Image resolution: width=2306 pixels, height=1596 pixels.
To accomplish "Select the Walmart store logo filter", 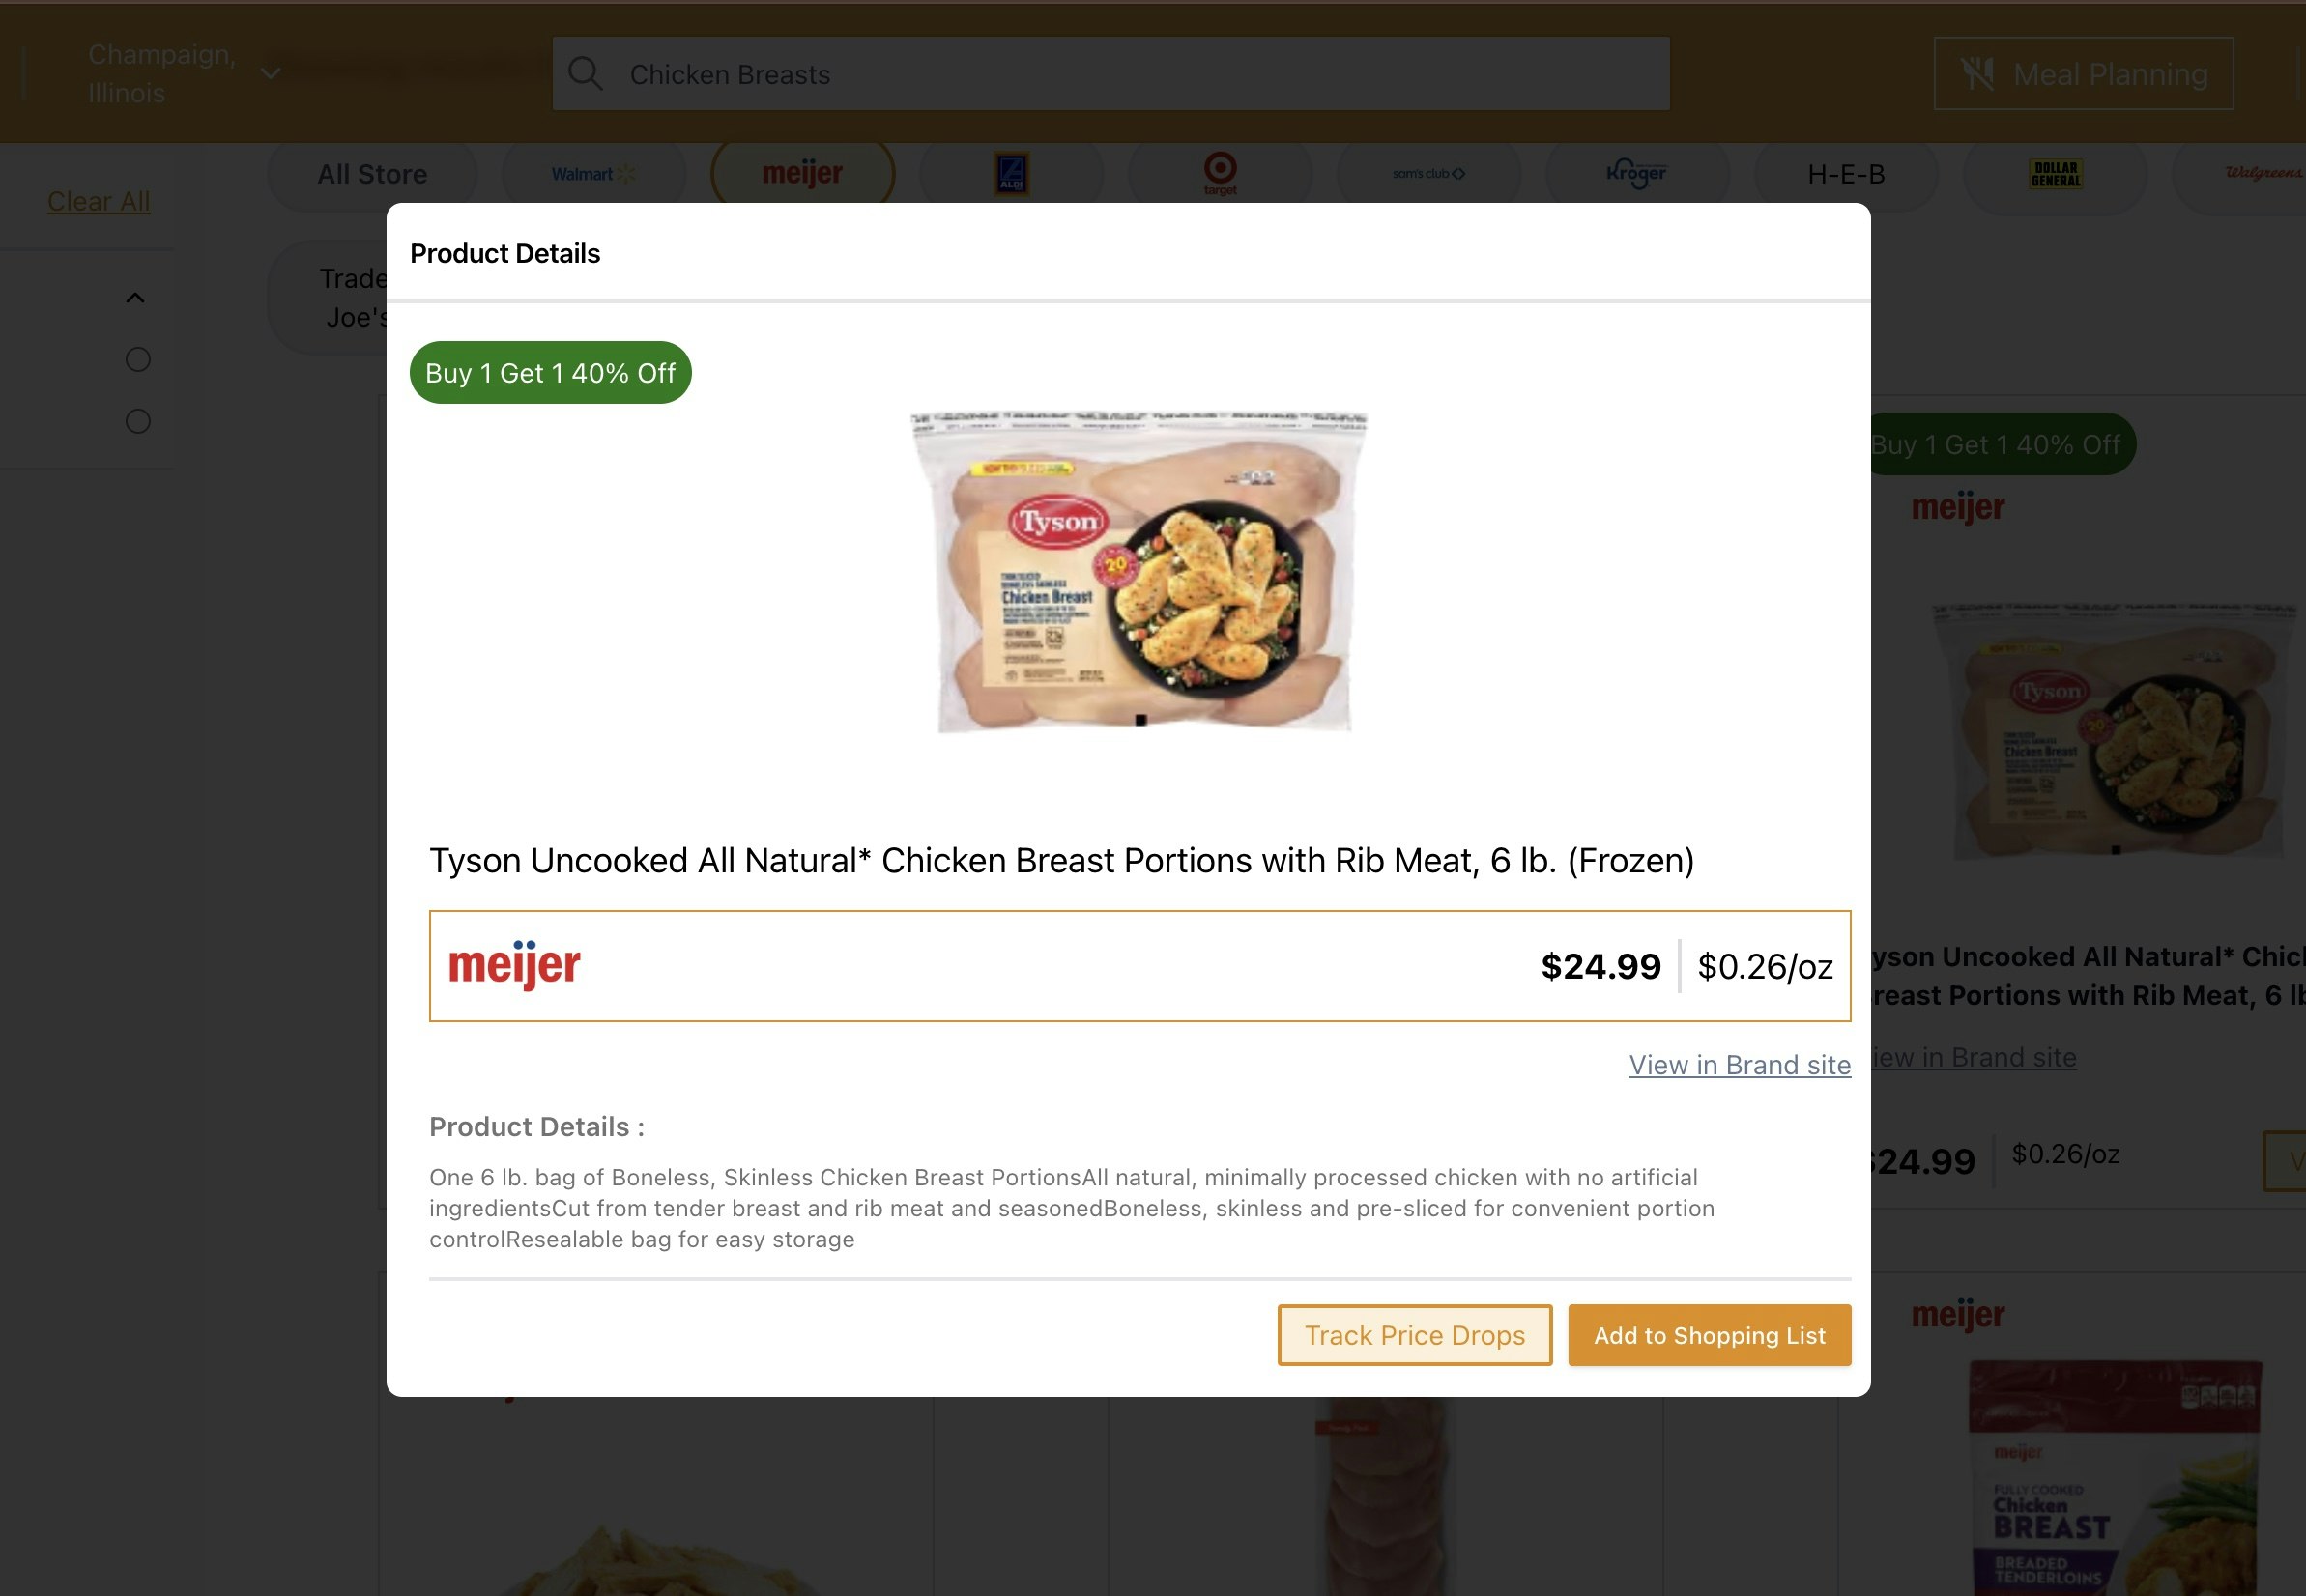I will (593, 174).
